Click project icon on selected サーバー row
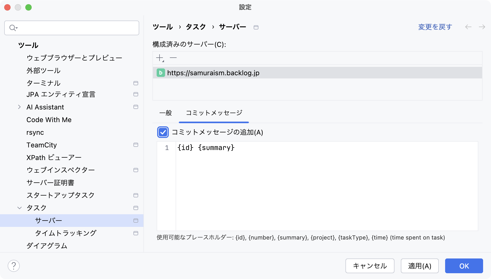This screenshot has width=491, height=279. [x=136, y=221]
